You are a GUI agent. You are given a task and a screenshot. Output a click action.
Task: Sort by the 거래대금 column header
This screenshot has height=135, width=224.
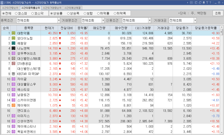(163, 28)
